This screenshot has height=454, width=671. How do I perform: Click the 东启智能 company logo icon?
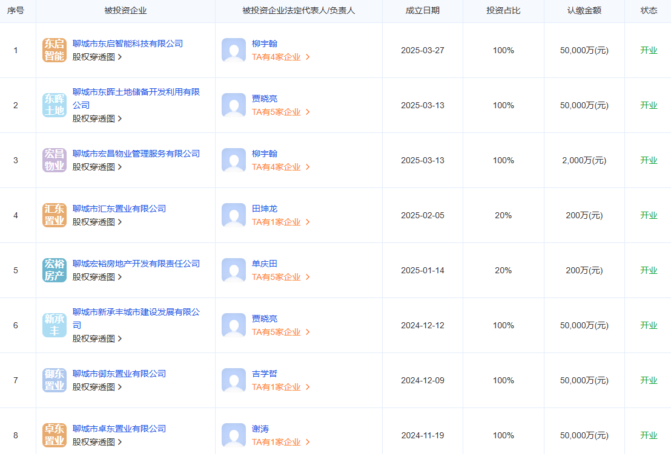[x=55, y=50]
